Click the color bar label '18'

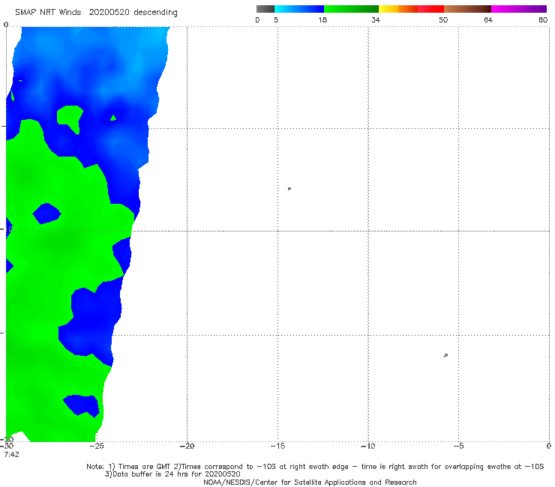pyautogui.click(x=322, y=19)
